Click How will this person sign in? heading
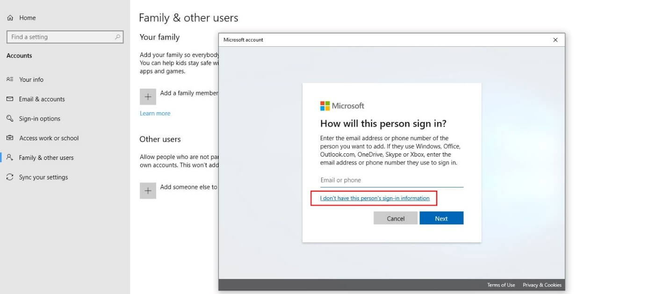 (383, 124)
